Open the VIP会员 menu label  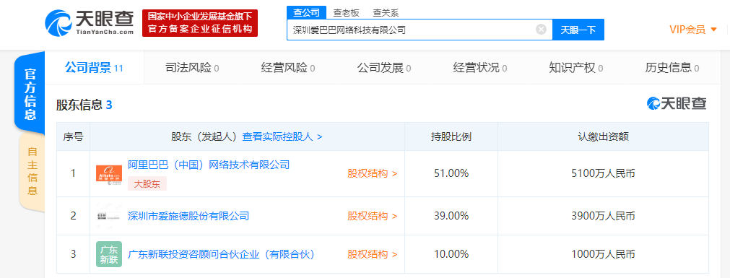coord(687,30)
